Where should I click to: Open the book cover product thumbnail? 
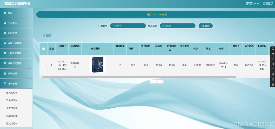click(x=98, y=64)
